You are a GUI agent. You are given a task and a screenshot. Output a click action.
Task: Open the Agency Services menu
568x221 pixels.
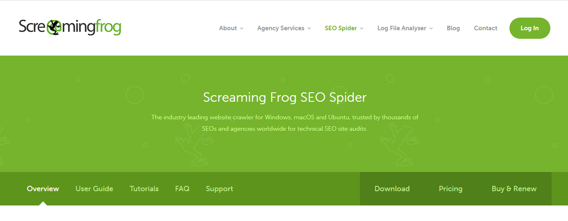pyautogui.click(x=281, y=28)
